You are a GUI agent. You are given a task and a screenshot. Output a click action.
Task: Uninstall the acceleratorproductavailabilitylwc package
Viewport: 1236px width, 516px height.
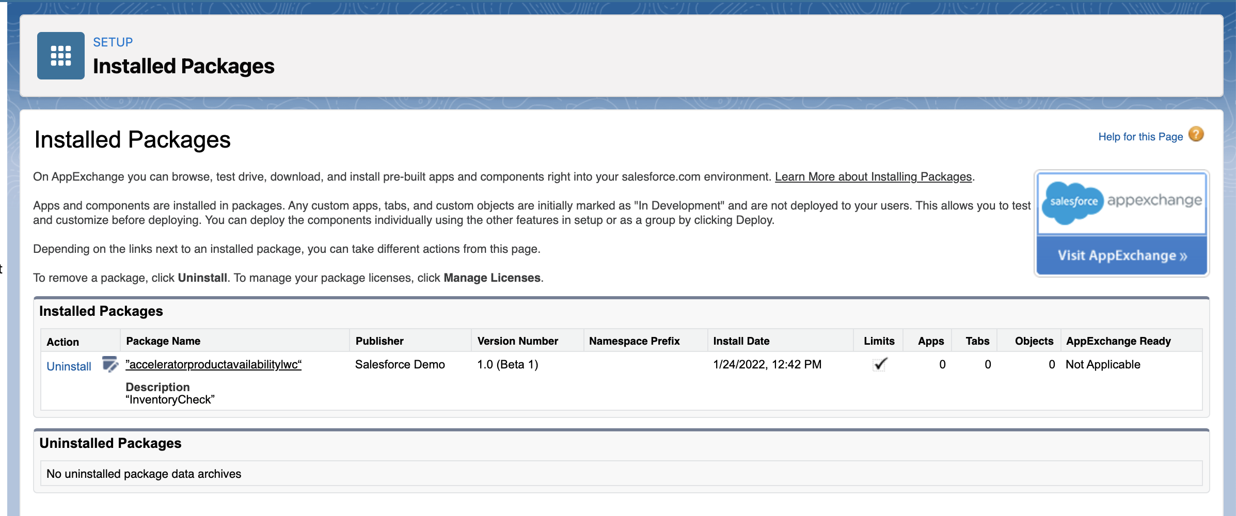[x=69, y=366]
